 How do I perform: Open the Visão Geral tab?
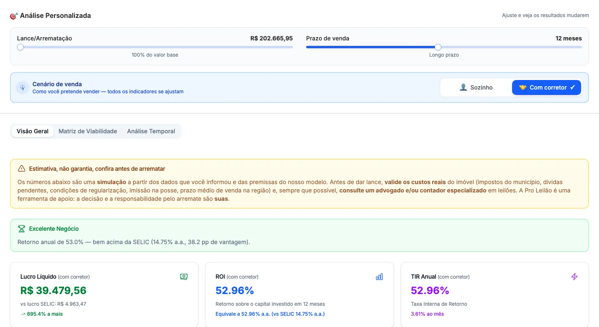click(x=32, y=131)
